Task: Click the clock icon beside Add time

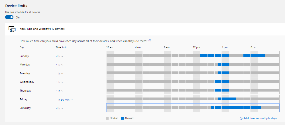Action: (x=241, y=118)
